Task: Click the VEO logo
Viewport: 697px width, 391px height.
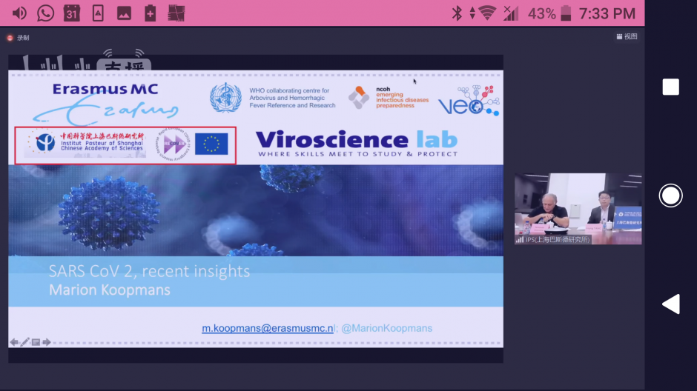Action: 469,101
